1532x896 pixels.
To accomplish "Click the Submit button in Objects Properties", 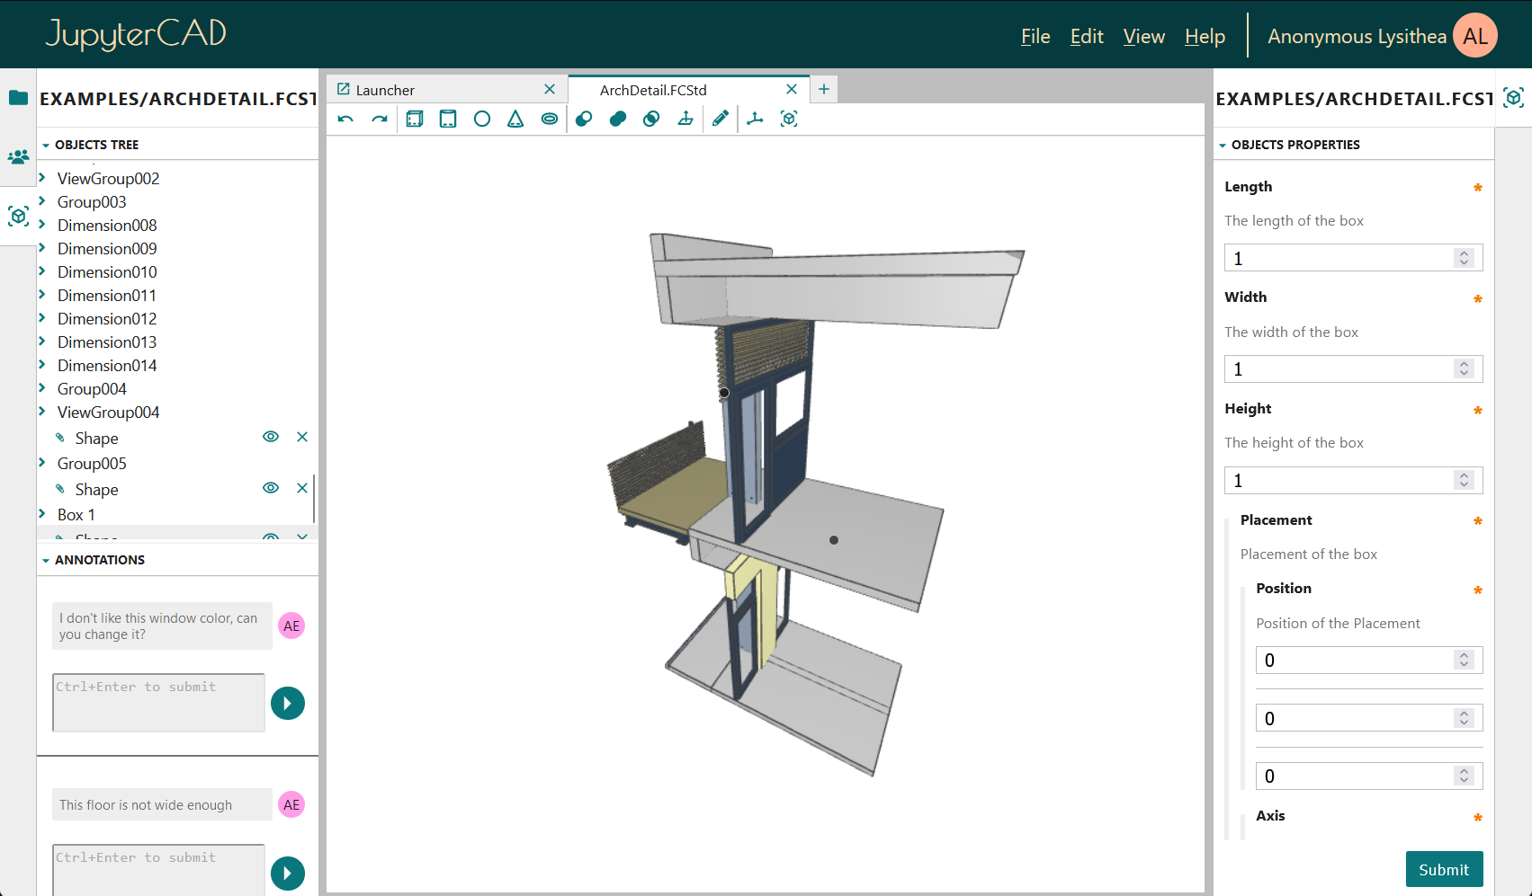I will pyautogui.click(x=1444, y=869).
